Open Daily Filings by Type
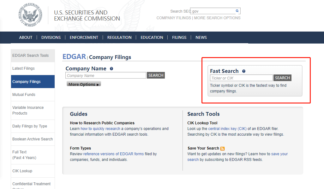 click(33, 126)
